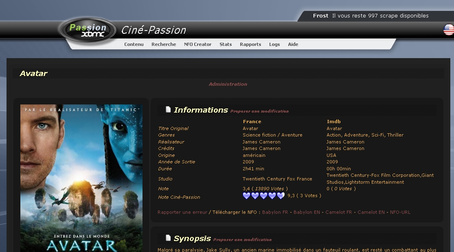This screenshot has width=454, height=252.
Task: Click the fifth purple heart rating icon
Action: pyautogui.click(x=281, y=196)
